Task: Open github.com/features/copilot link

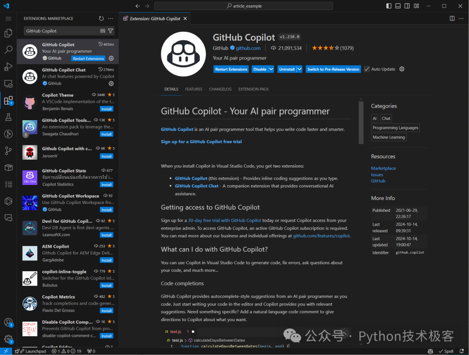Action: pos(321,236)
